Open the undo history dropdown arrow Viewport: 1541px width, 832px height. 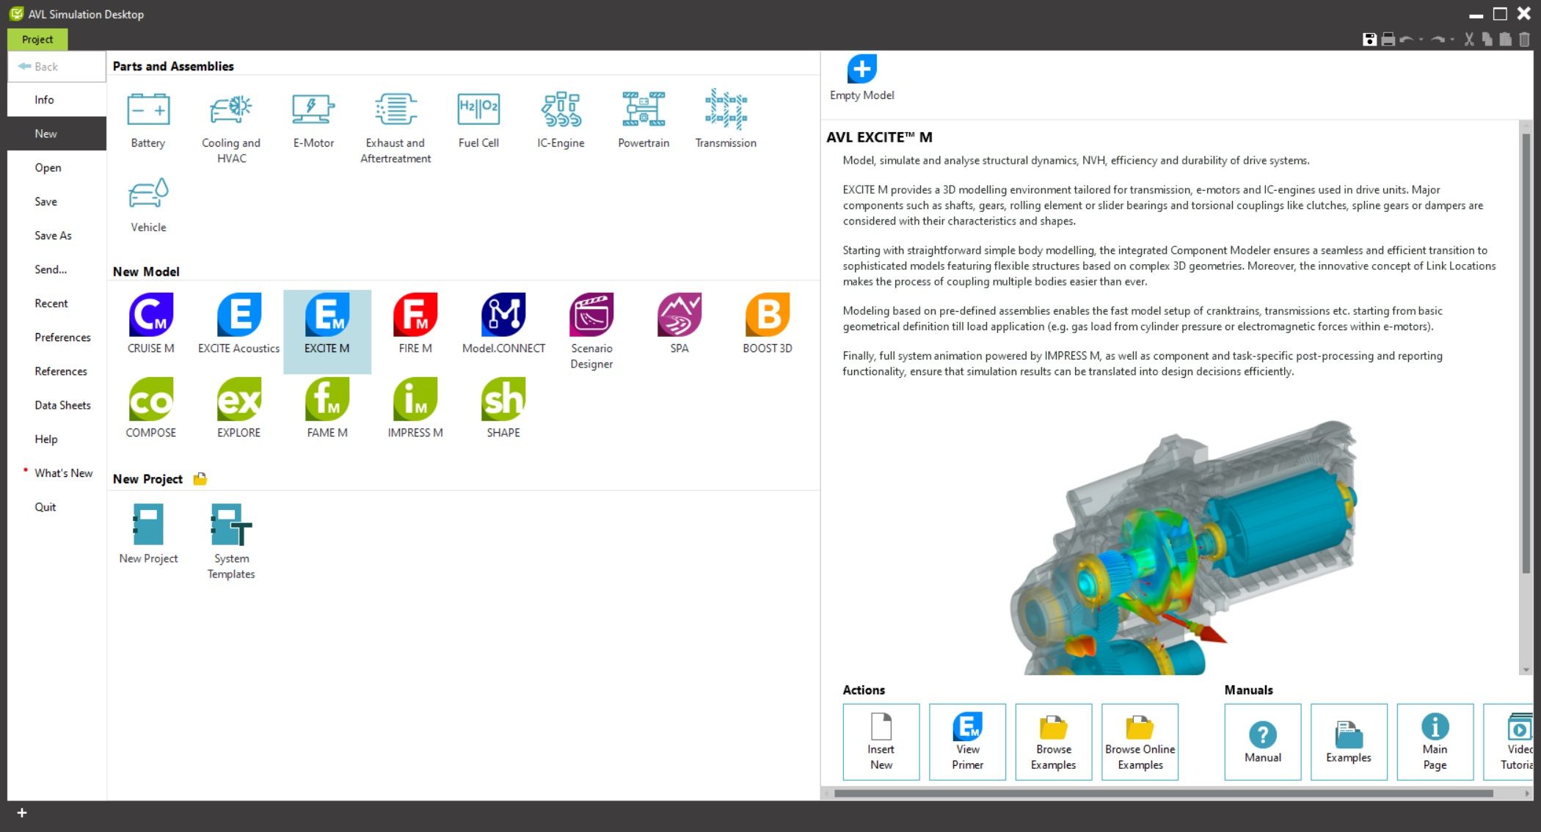point(1421,40)
